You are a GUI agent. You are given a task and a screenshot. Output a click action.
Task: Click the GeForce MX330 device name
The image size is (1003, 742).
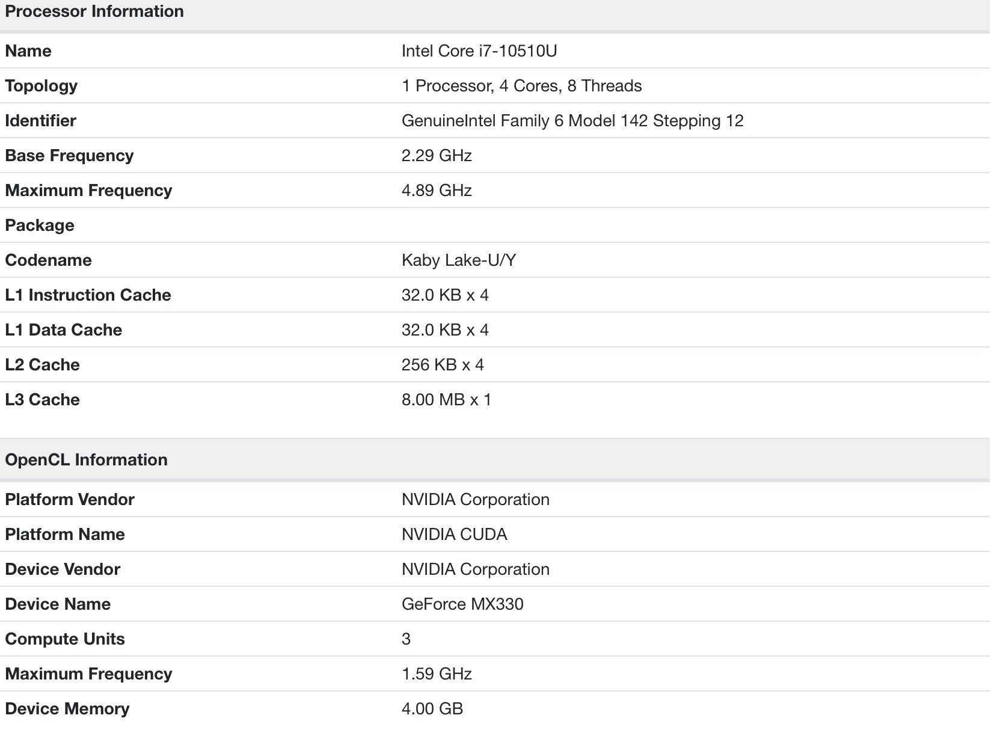(462, 604)
